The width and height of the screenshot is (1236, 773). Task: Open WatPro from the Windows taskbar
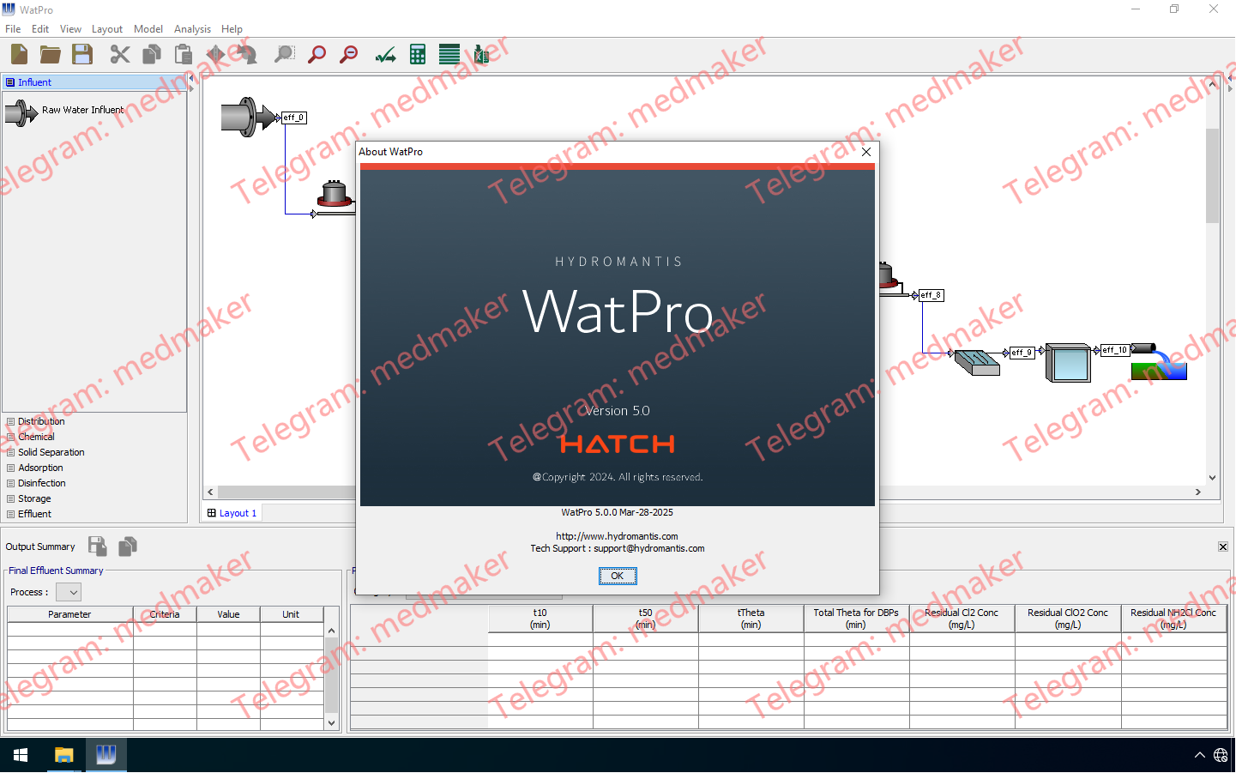point(106,755)
